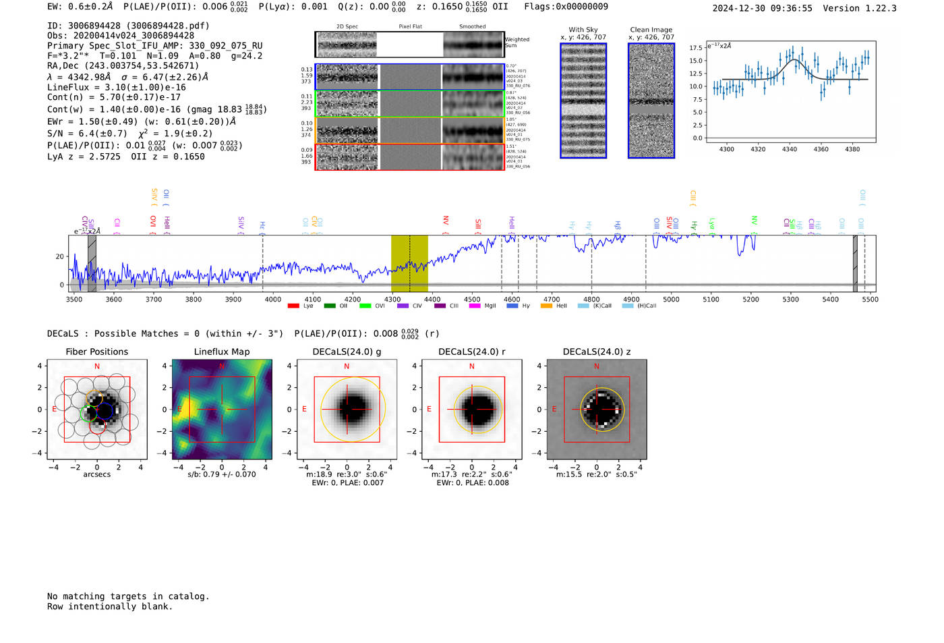Screen dimensions: 944x643
Task: Click the Weighted Sum 2D spectrum strip
Action: 410,45
